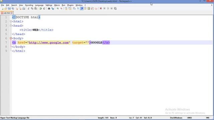Redo the last undone edit
The height and width of the screenshot is (120, 214).
coord(44,9)
